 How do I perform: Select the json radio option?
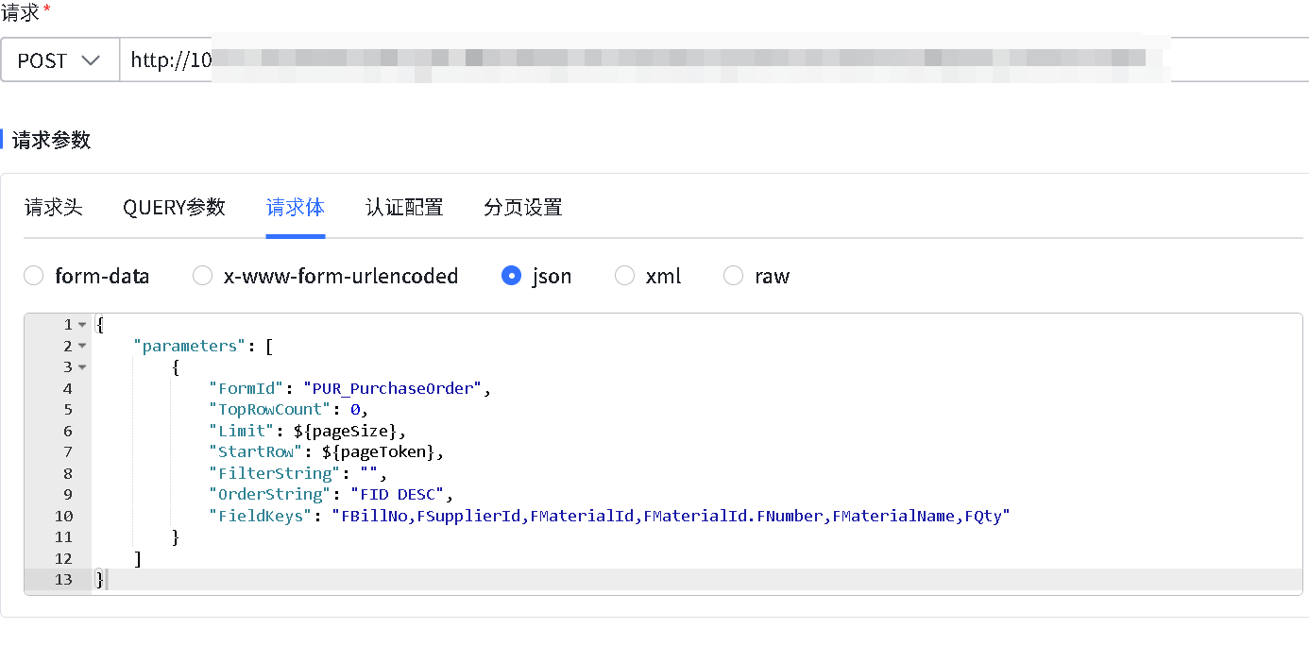coord(512,276)
